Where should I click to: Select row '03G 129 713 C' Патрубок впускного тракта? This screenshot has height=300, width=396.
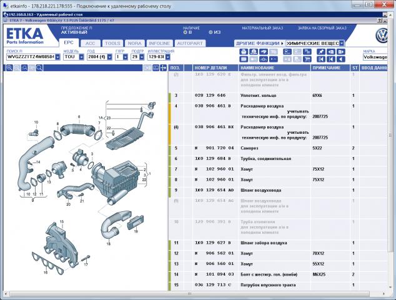(278, 285)
